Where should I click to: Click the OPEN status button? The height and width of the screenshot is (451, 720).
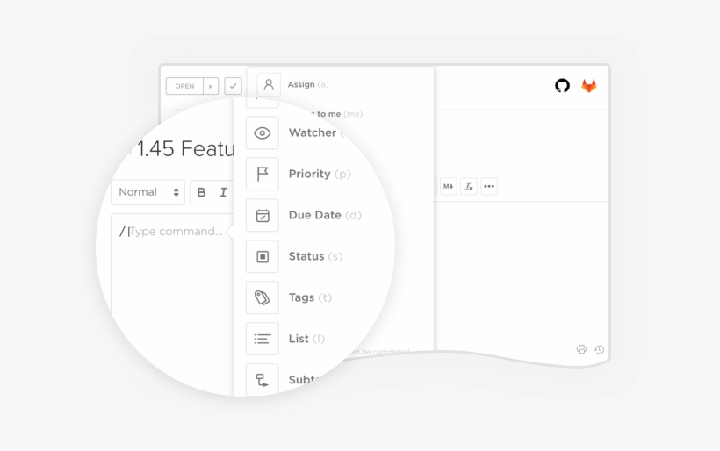[x=184, y=86]
